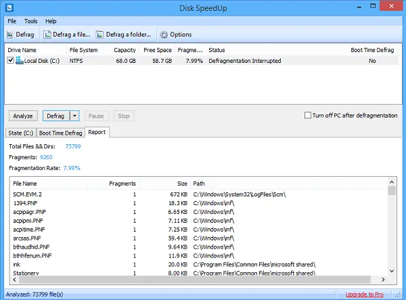
Task: Click the 672 KB size cell
Action: (179, 194)
